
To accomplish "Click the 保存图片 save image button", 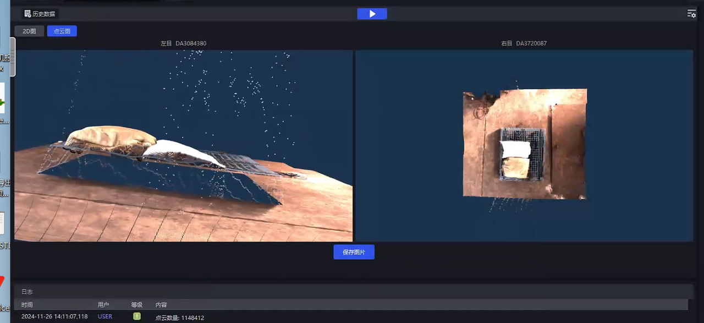I will pyautogui.click(x=354, y=252).
